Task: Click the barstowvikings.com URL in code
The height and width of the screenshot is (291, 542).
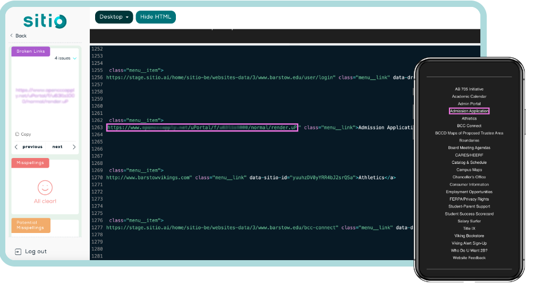Action: coord(148,178)
